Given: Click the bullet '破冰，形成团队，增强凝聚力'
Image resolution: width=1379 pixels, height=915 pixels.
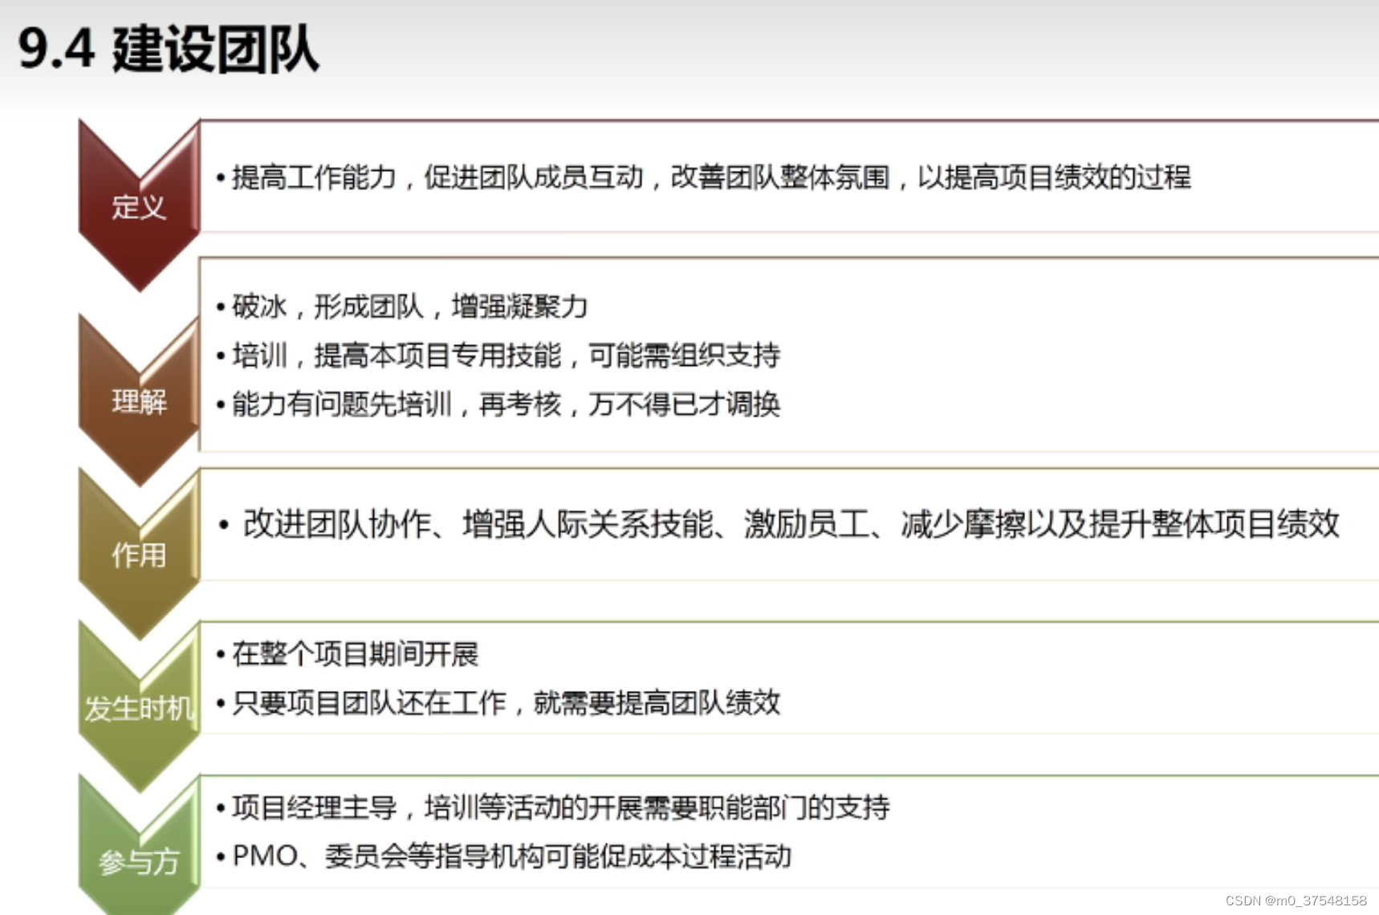Looking at the screenshot, I should point(402,306).
